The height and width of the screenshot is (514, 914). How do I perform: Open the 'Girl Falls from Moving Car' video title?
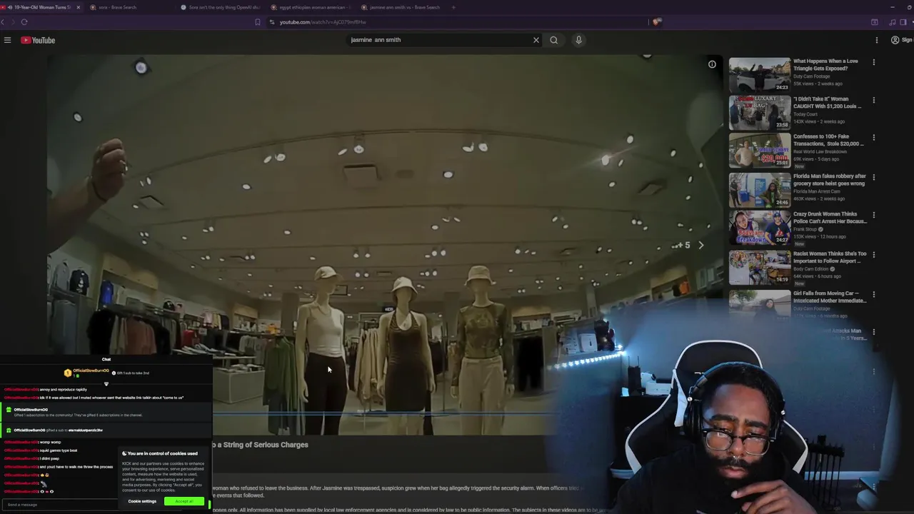tap(830, 297)
